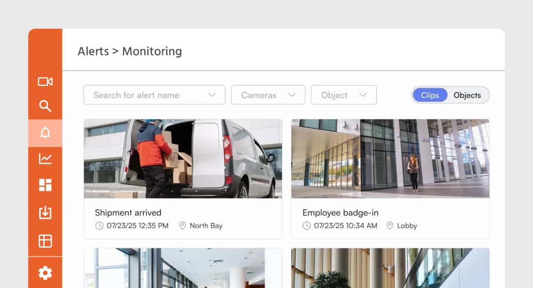Image resolution: width=533 pixels, height=288 pixels.
Task: Open the table layout sidebar icon
Action: 45,241
